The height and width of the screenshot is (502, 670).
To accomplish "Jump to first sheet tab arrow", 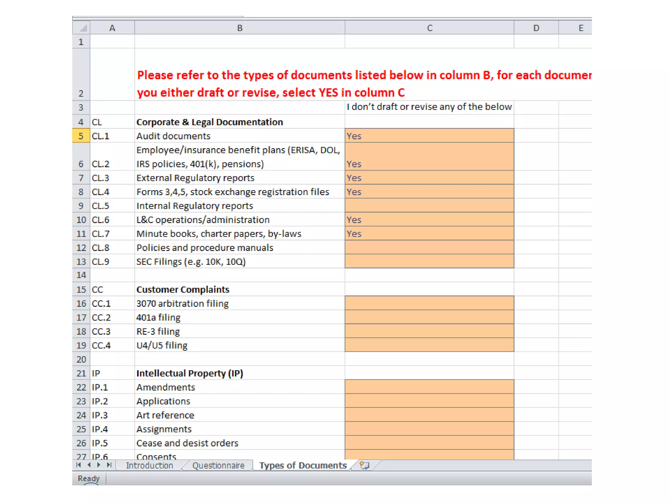I will pyautogui.click(x=79, y=465).
